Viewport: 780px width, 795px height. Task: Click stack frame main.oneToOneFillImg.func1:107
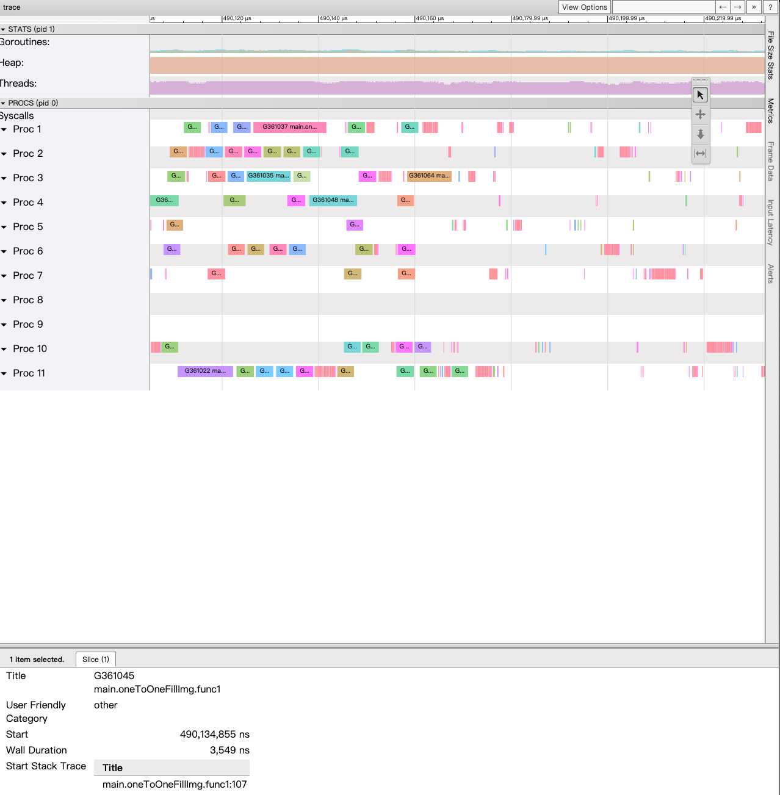[175, 785]
